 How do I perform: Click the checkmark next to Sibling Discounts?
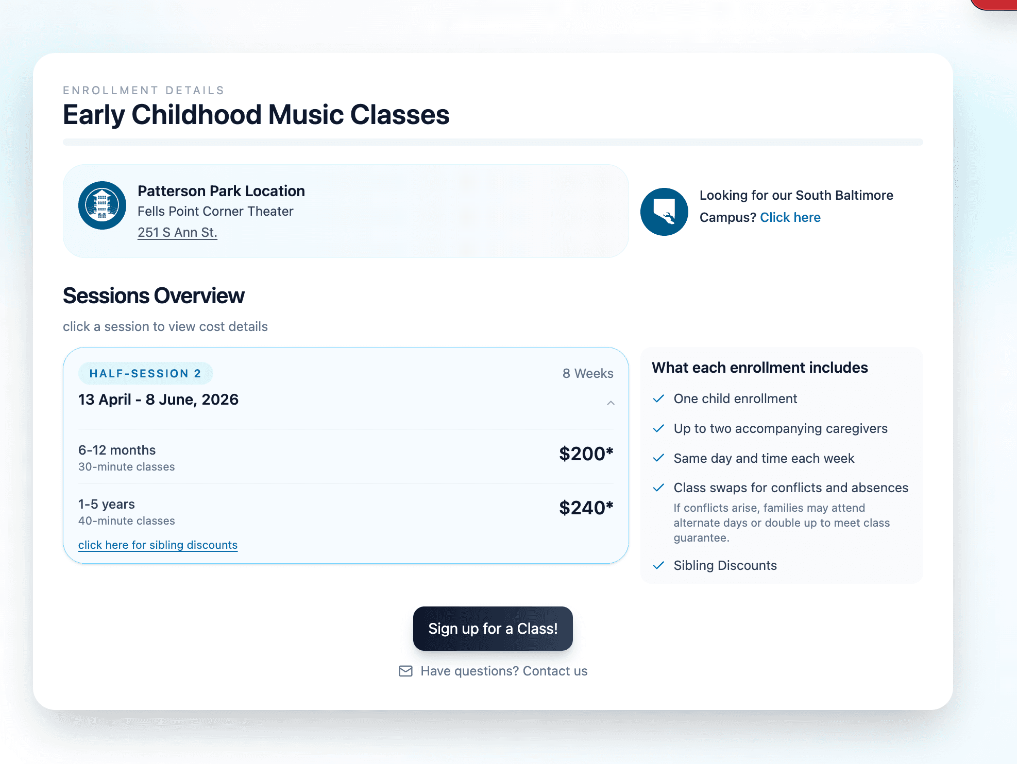[x=659, y=565]
